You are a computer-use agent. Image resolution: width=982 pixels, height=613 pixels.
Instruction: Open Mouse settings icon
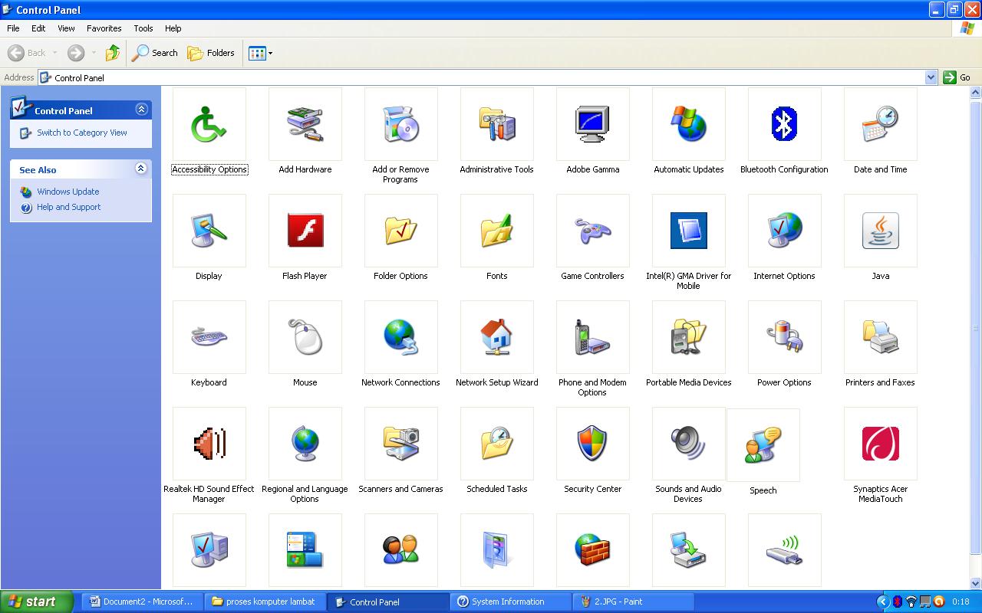click(305, 337)
